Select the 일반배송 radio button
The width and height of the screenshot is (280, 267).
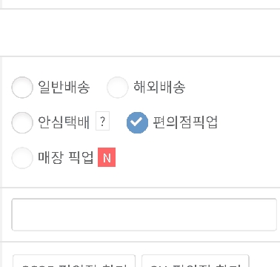[x=22, y=88]
